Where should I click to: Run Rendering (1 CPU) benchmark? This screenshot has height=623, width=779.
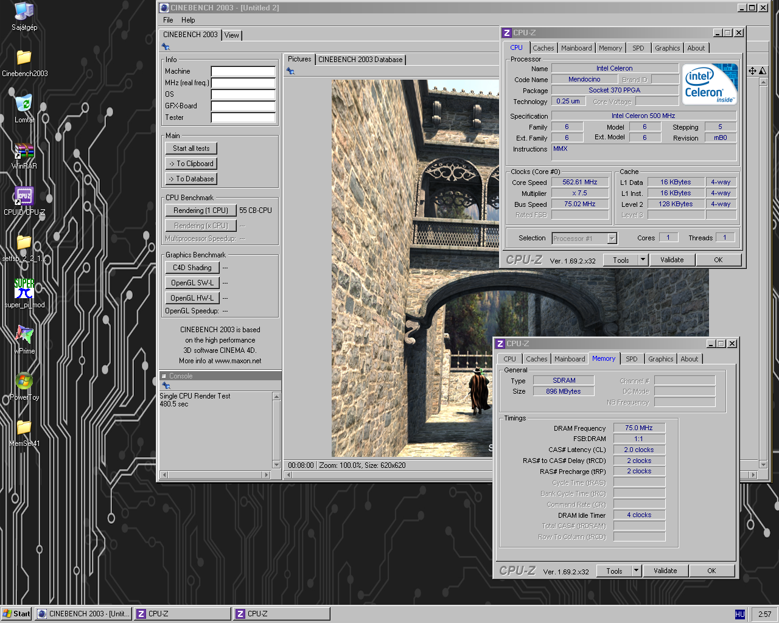point(201,211)
